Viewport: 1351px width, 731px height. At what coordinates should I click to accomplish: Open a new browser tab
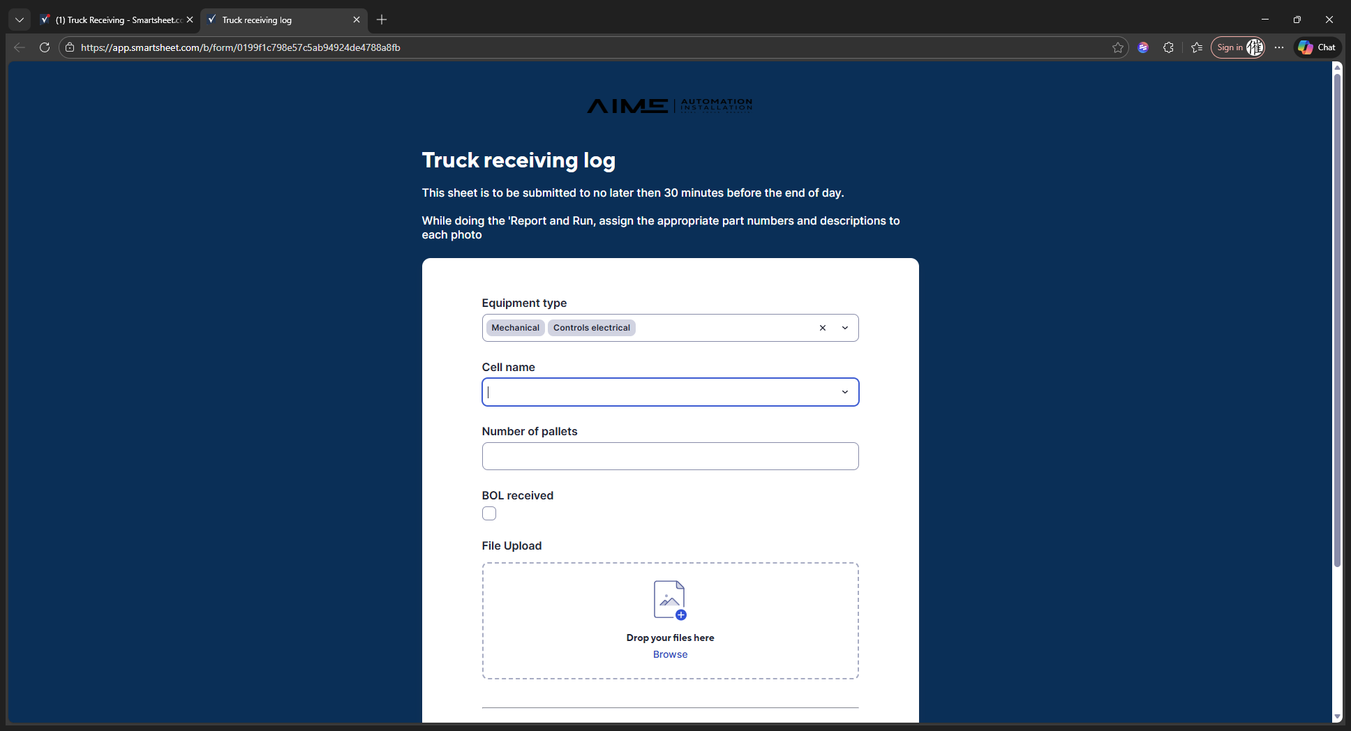coord(382,20)
